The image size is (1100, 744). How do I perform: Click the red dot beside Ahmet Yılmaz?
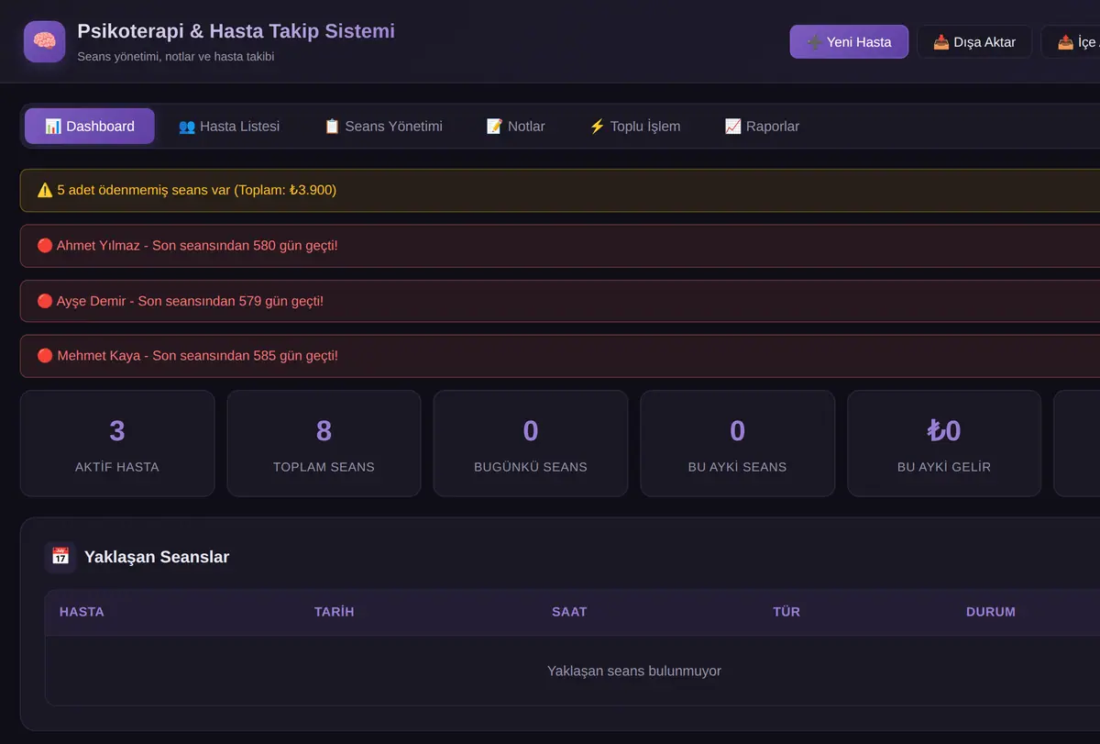45,246
